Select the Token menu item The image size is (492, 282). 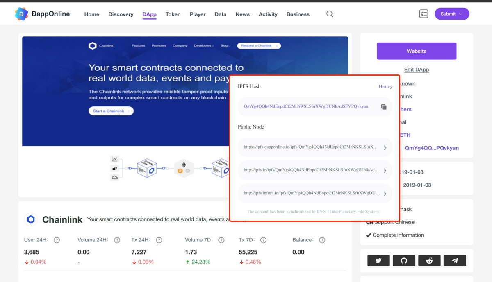(173, 14)
